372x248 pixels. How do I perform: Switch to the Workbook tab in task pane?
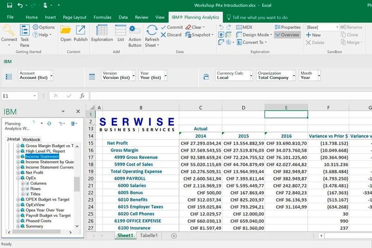pos(31,139)
